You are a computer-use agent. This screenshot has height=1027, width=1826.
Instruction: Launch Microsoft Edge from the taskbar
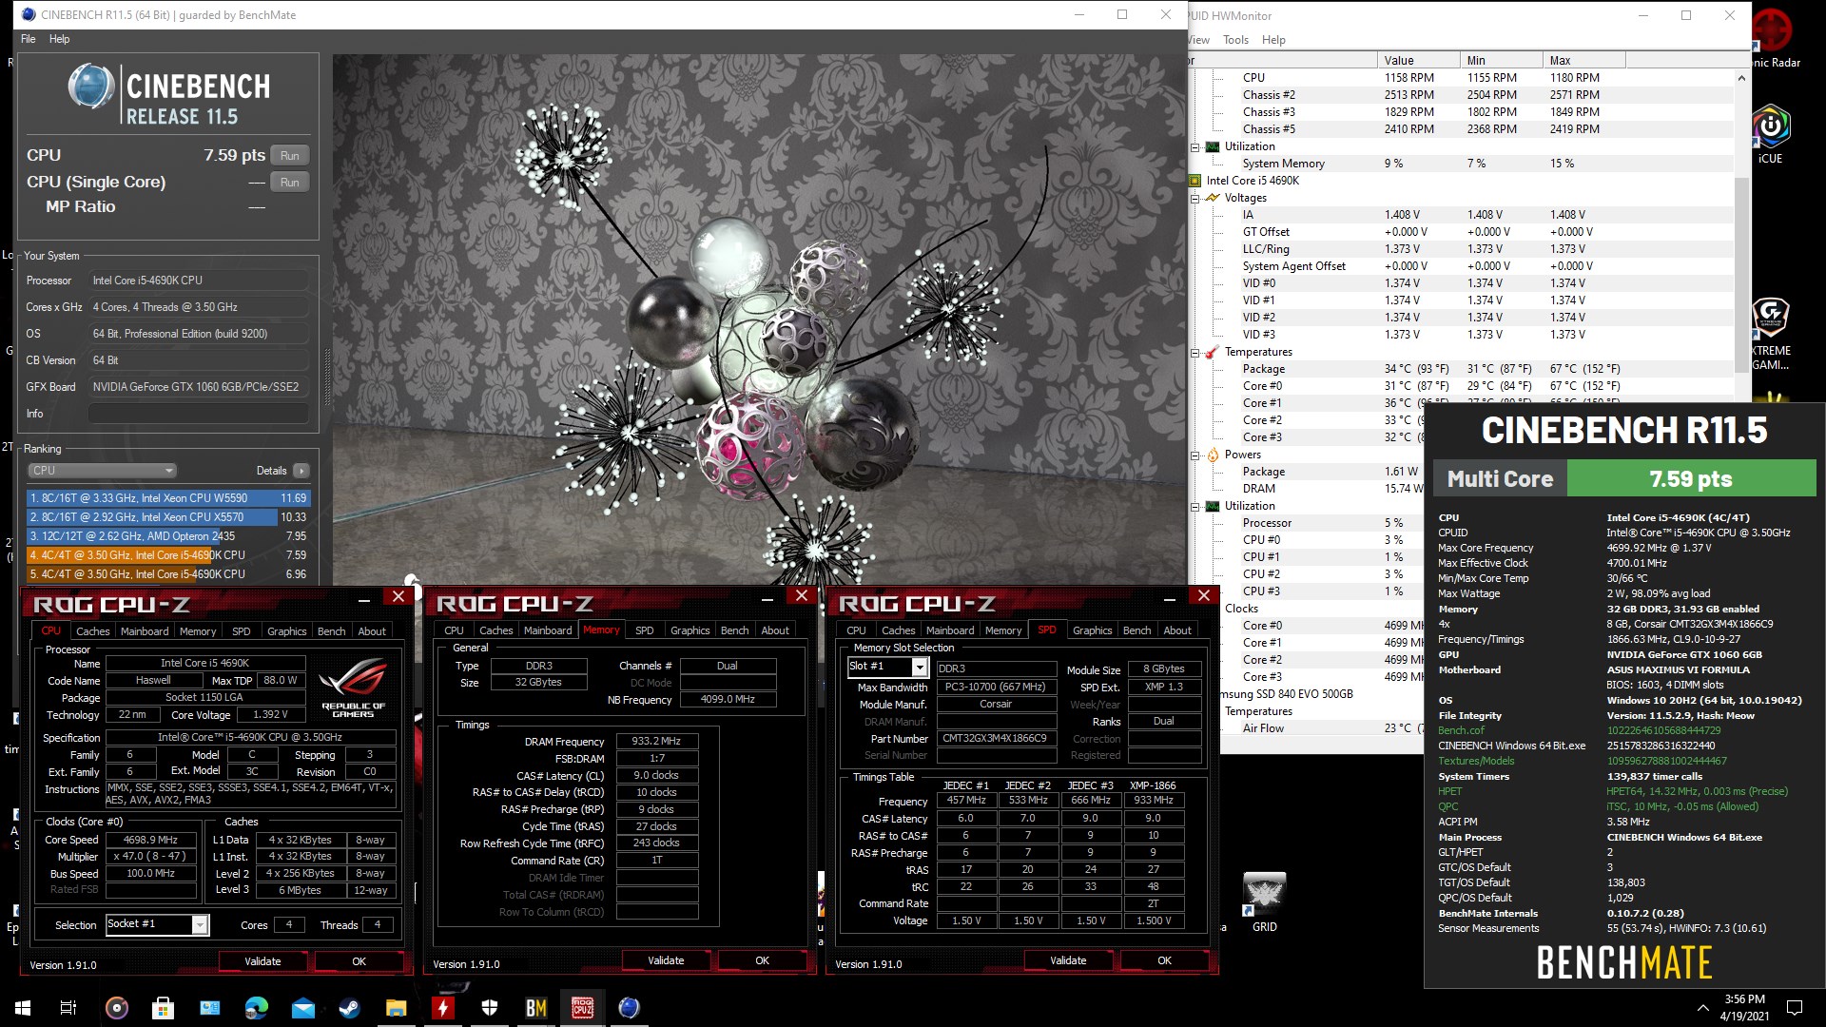pyautogui.click(x=256, y=1008)
